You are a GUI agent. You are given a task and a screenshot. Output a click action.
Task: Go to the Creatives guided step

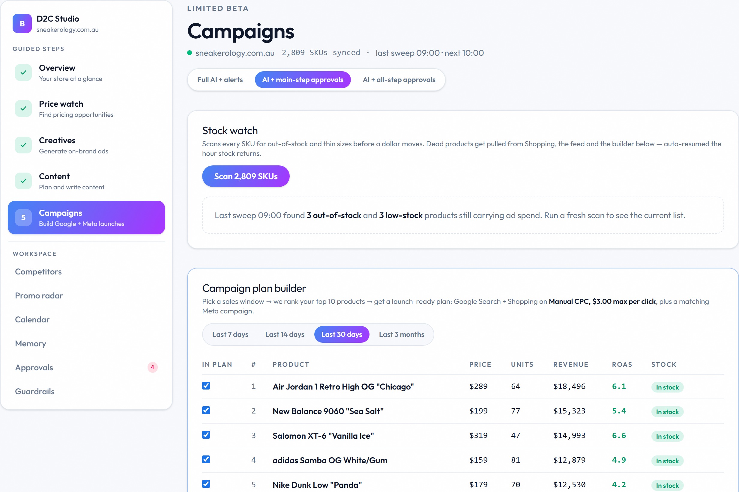tap(86, 145)
